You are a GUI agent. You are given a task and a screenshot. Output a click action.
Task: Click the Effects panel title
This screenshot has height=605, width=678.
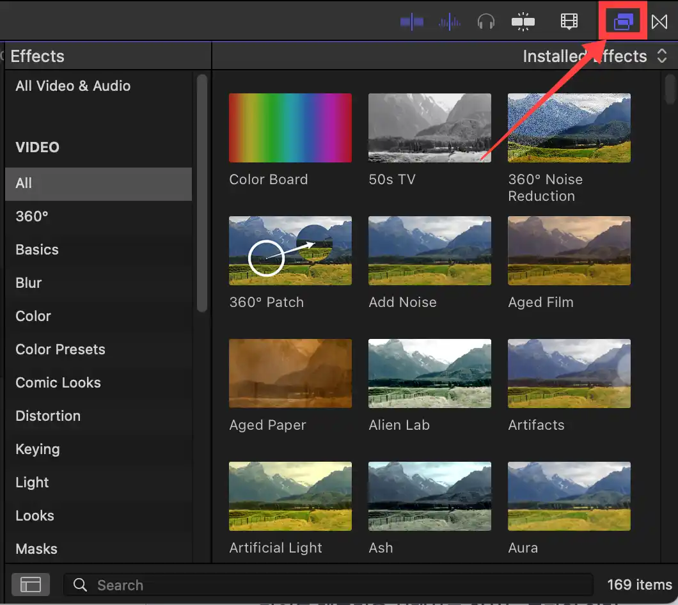click(38, 56)
